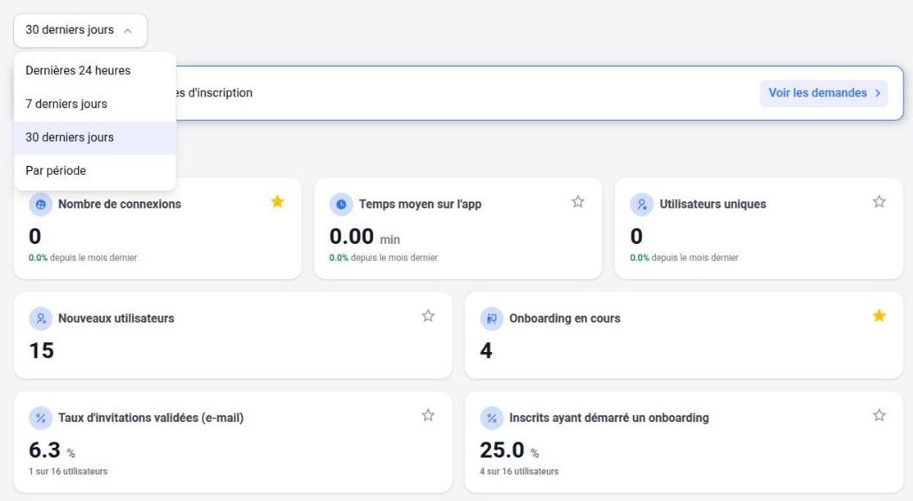The image size is (913, 501).
Task: Select the highlighted 30 derniers jours option
Action: (x=95, y=137)
